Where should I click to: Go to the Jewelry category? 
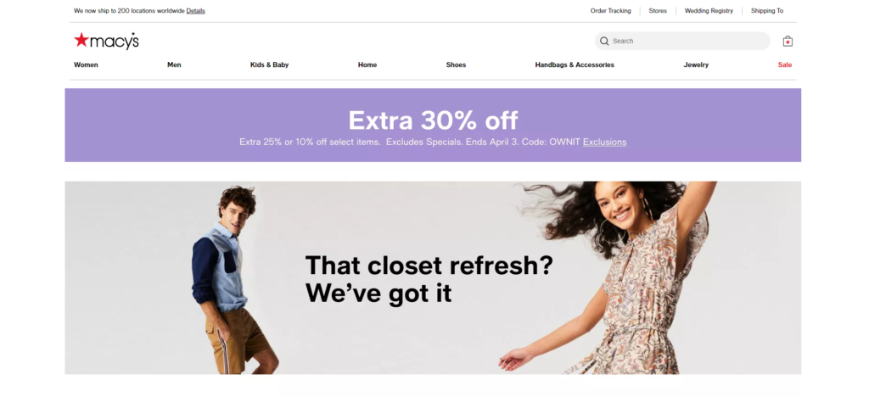click(696, 64)
